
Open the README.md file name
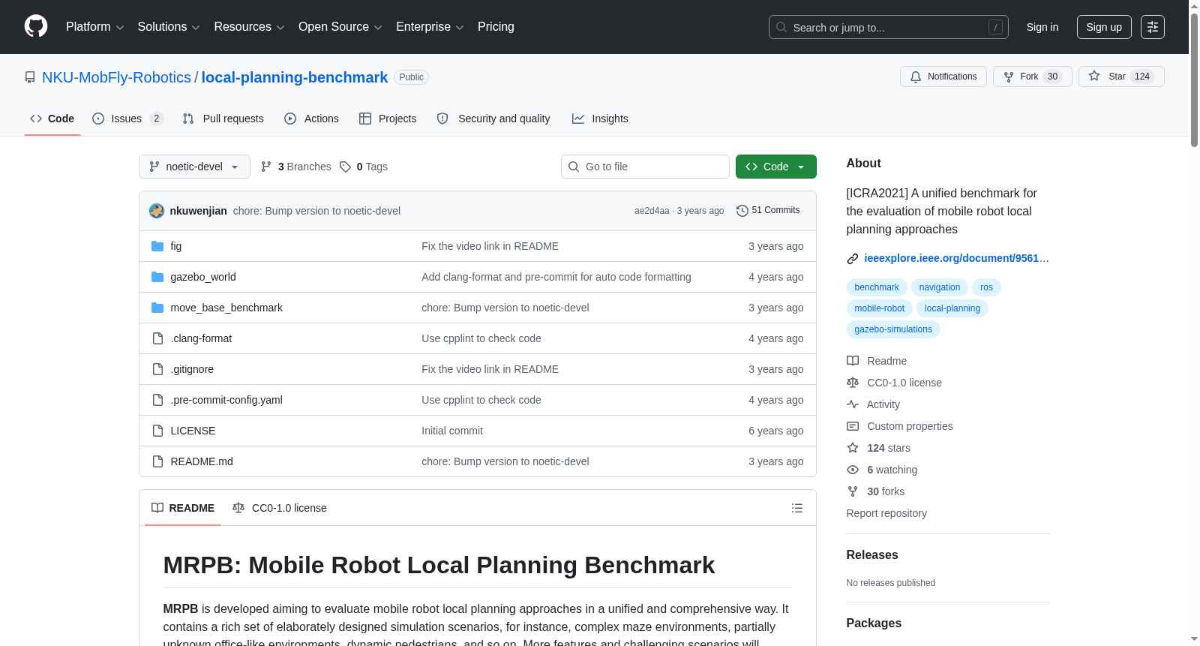tap(202, 461)
